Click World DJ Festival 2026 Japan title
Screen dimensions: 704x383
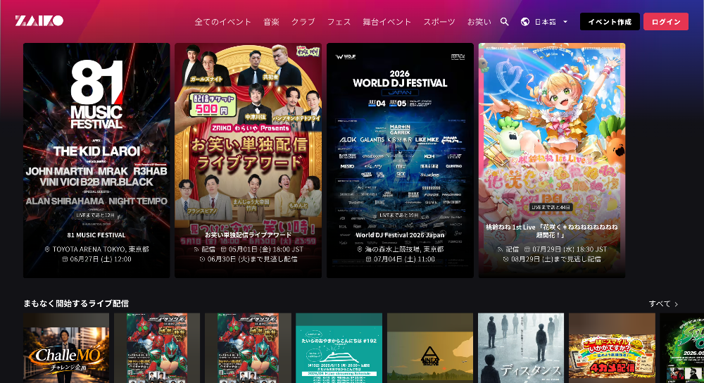pyautogui.click(x=400, y=235)
